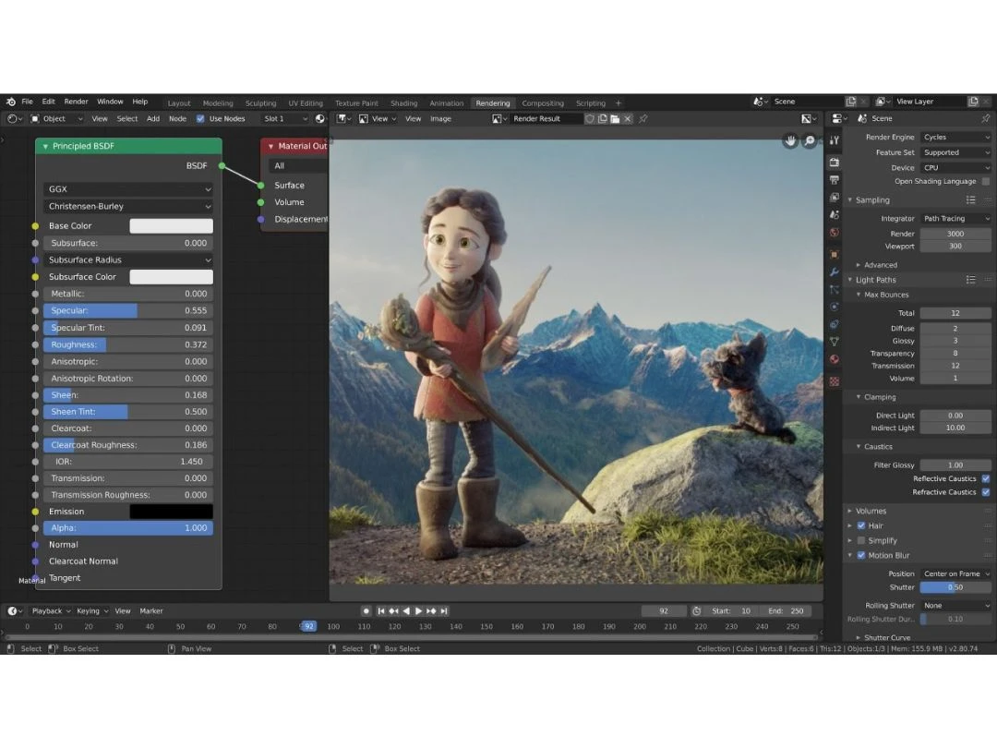The height and width of the screenshot is (748, 997).
Task: Jump to the timeline end frame
Action: click(444, 610)
